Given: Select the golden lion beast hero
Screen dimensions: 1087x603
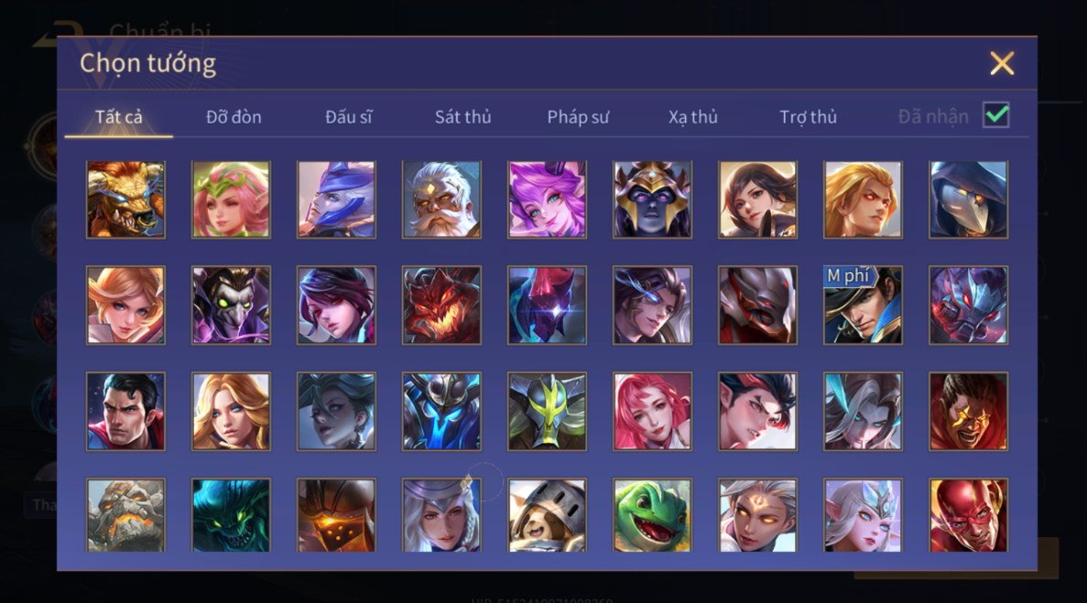Looking at the screenshot, I should [125, 200].
